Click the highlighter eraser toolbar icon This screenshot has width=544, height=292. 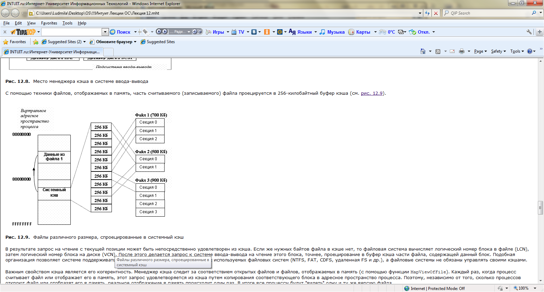[146, 32]
